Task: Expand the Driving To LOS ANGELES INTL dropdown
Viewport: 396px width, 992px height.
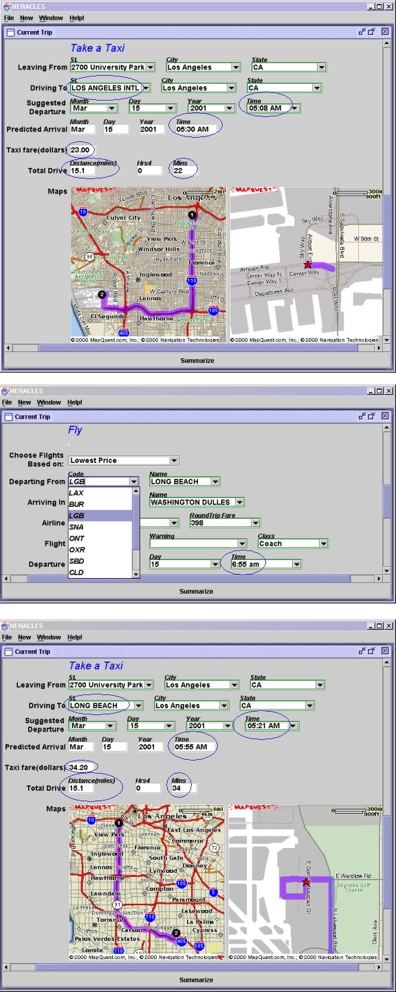Action: coord(145,88)
